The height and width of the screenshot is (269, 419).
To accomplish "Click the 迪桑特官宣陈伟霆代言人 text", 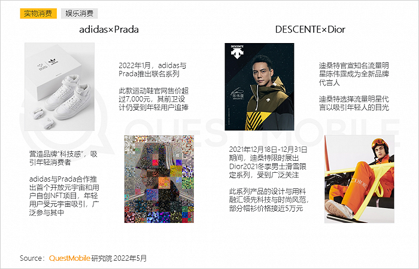I will coord(354,74).
